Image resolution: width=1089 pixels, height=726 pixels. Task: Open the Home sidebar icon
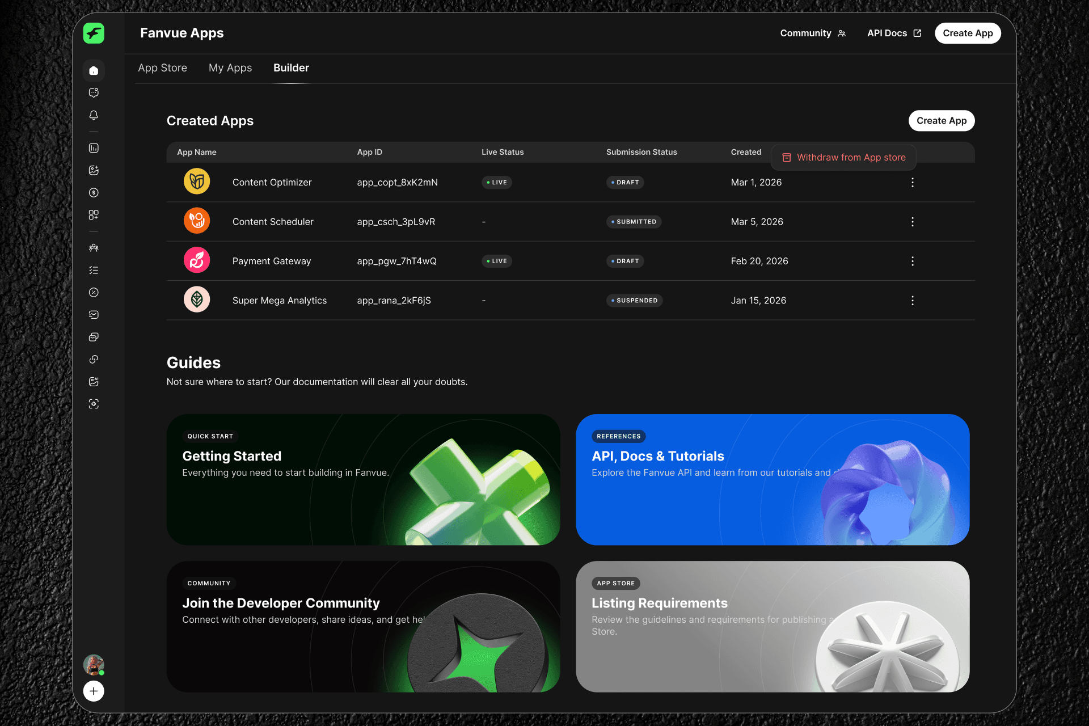(94, 70)
